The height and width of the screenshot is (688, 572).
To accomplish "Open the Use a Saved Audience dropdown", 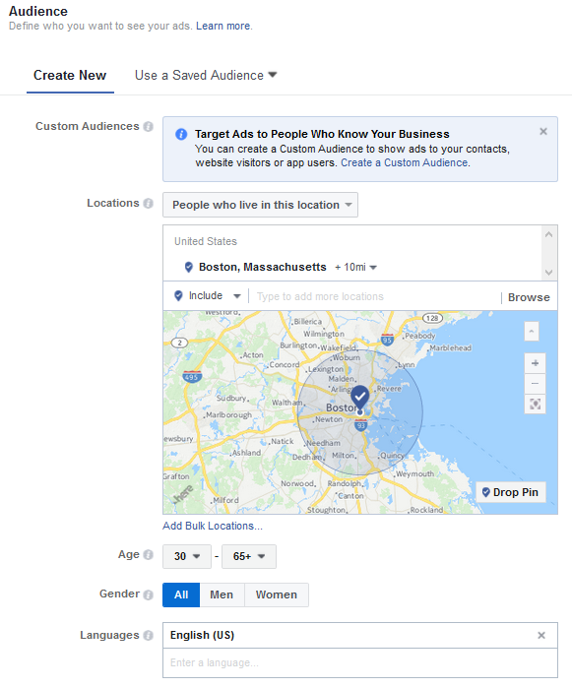I will tap(206, 76).
